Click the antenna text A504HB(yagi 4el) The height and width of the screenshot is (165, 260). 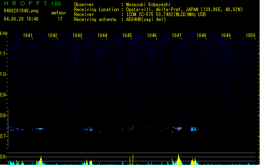[x=146, y=19]
